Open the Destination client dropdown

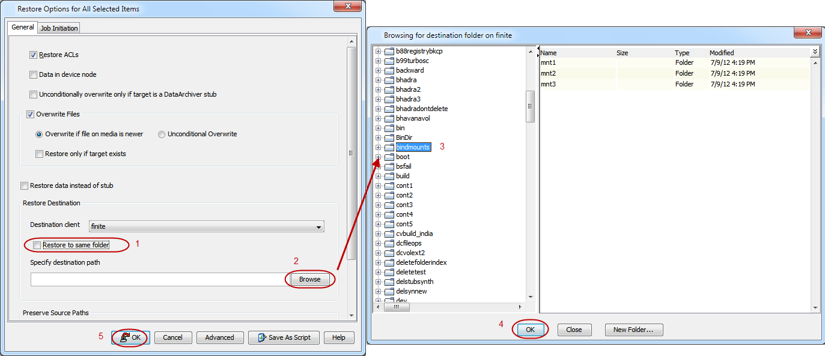pyautogui.click(x=318, y=226)
